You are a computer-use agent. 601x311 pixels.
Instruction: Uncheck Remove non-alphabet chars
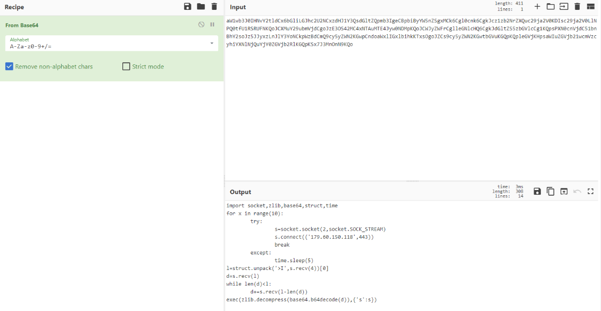pos(9,66)
